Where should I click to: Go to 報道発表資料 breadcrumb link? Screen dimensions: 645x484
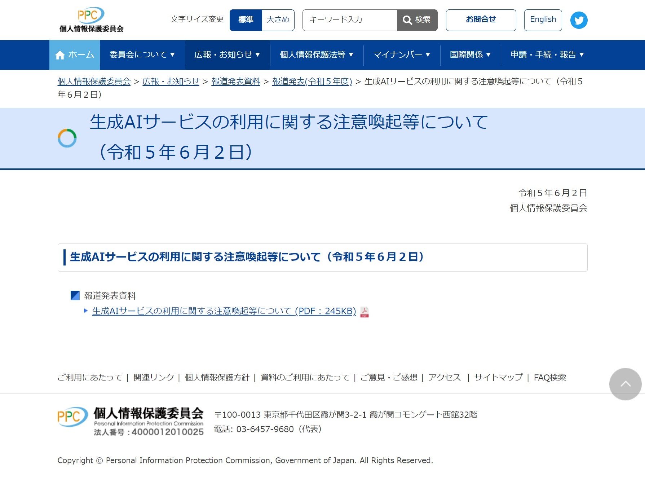235,82
